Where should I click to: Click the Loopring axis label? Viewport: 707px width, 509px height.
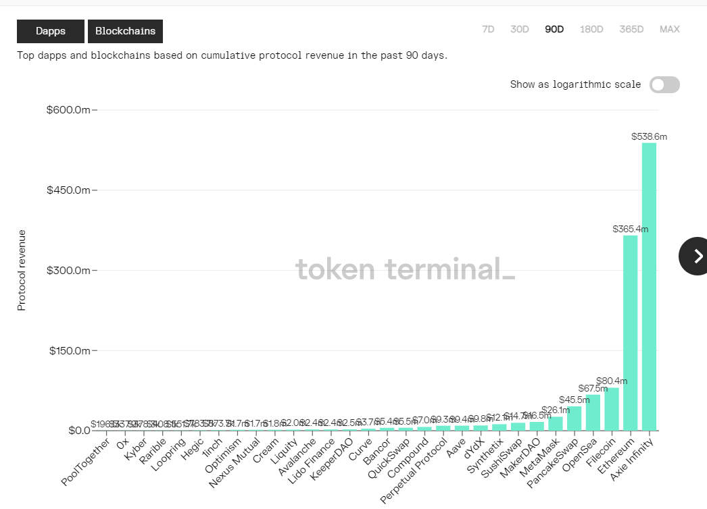point(168,454)
